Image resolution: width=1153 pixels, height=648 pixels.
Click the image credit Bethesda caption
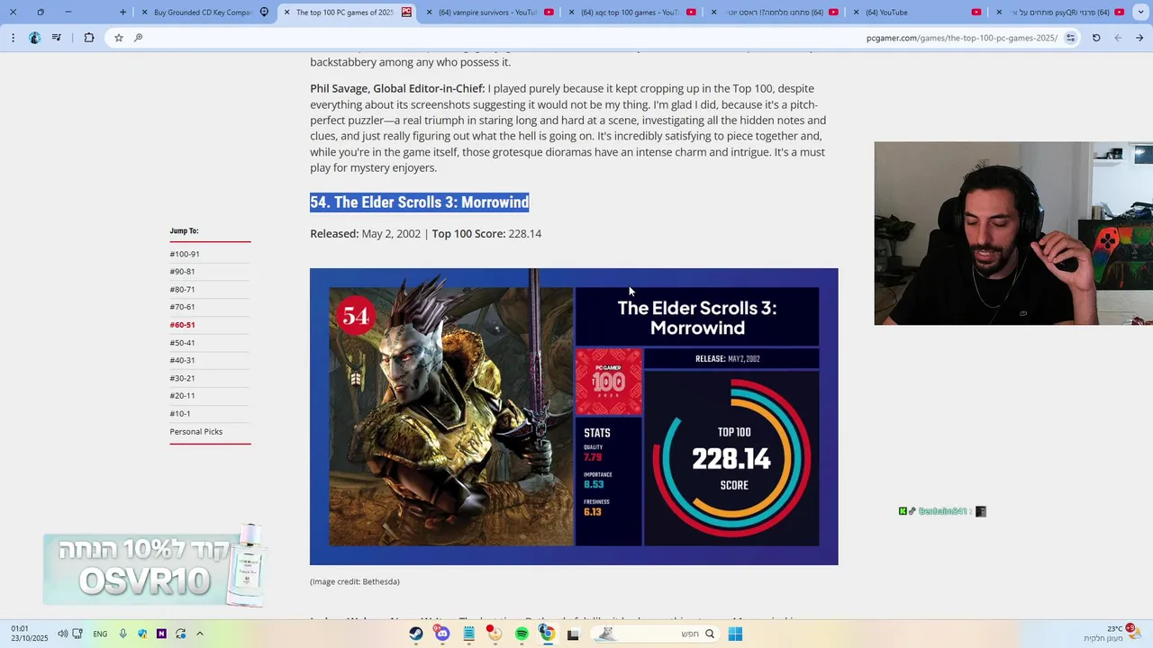pyautogui.click(x=355, y=581)
